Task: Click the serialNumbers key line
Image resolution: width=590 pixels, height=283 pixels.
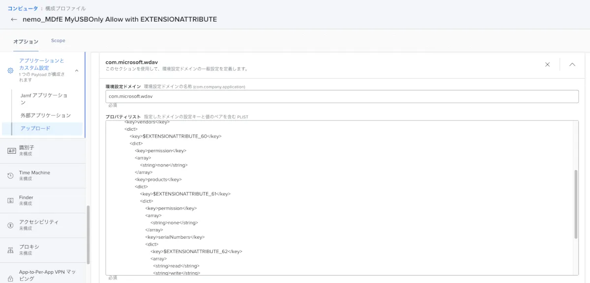Action: [175, 237]
